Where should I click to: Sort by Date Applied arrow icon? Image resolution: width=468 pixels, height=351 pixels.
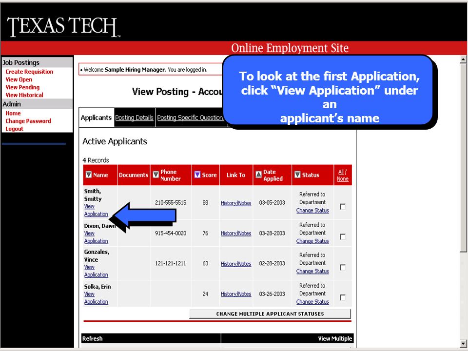258,175
